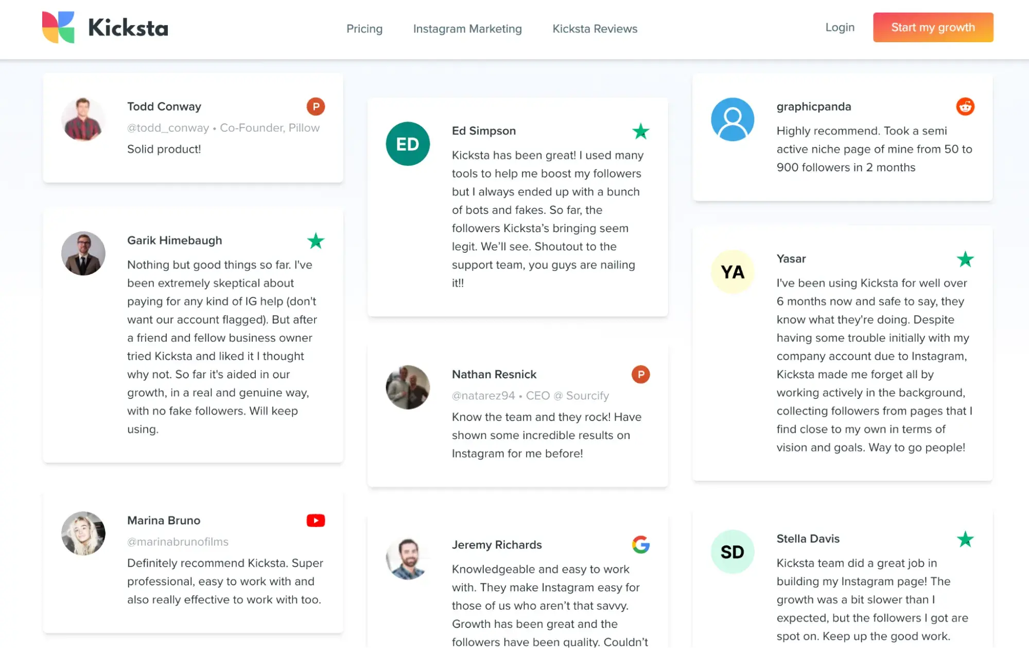1029x648 pixels.
Task: Click review starting 'Kicksta has been great!'
Action: click(547, 219)
